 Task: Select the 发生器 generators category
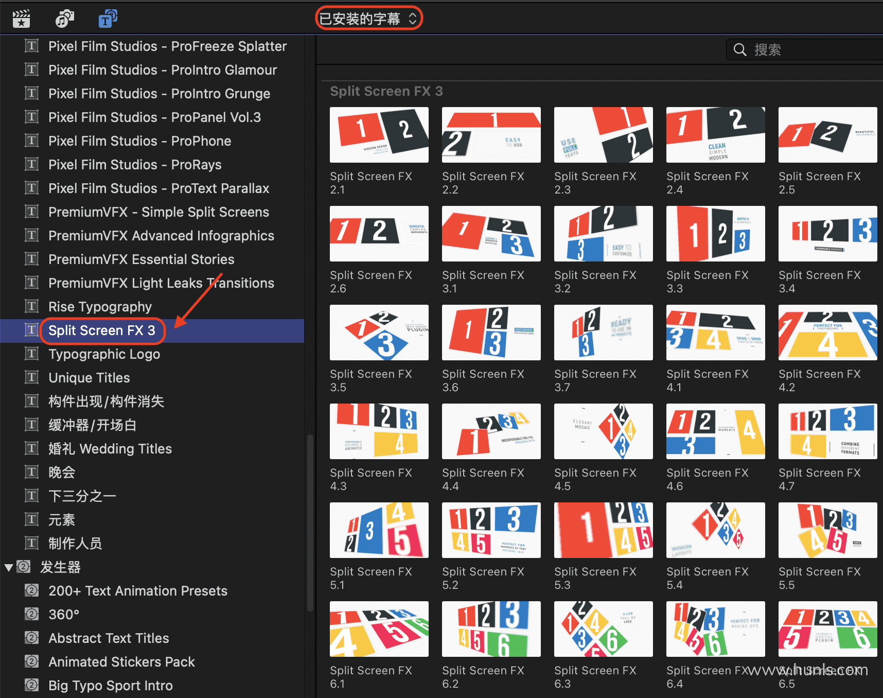click(61, 567)
